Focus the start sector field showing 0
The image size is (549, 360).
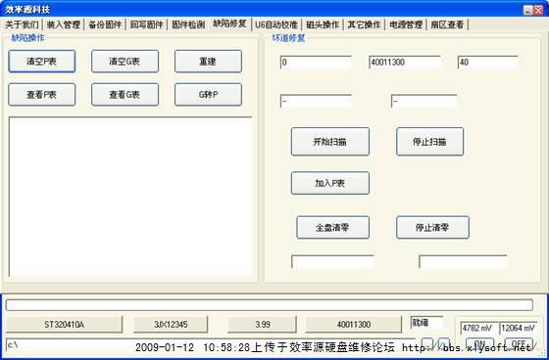pyautogui.click(x=316, y=63)
